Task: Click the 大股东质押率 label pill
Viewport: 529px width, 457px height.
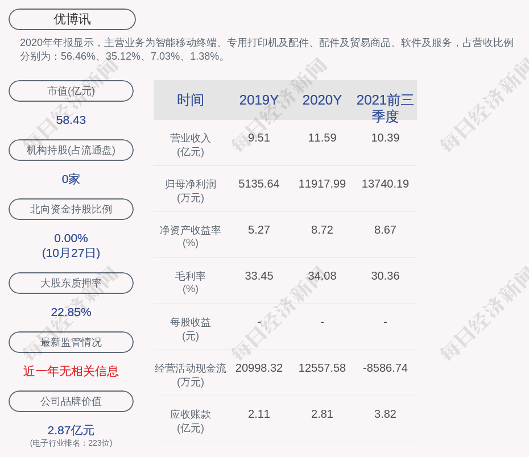Action: (x=71, y=283)
